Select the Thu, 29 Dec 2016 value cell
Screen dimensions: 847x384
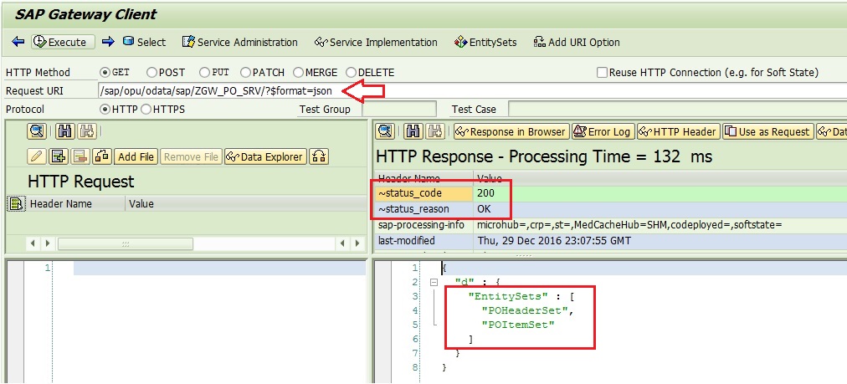[660, 240]
